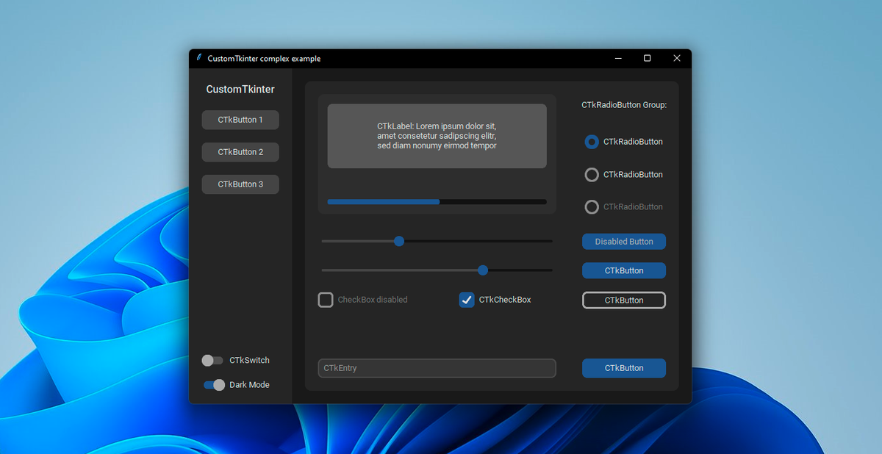Click CTkButton 2 in the sidebar
Screen dimensions: 882x454
pos(240,152)
